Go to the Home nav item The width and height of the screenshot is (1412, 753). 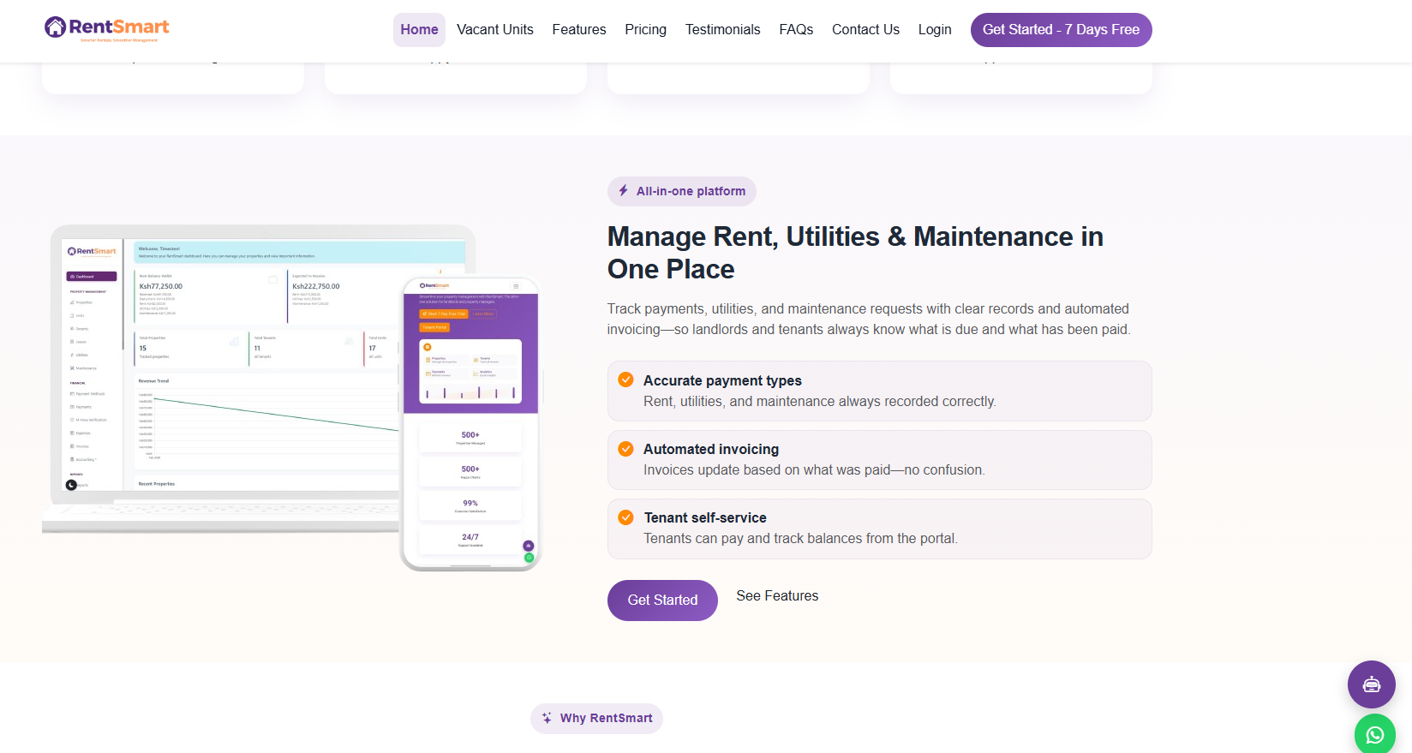click(419, 30)
